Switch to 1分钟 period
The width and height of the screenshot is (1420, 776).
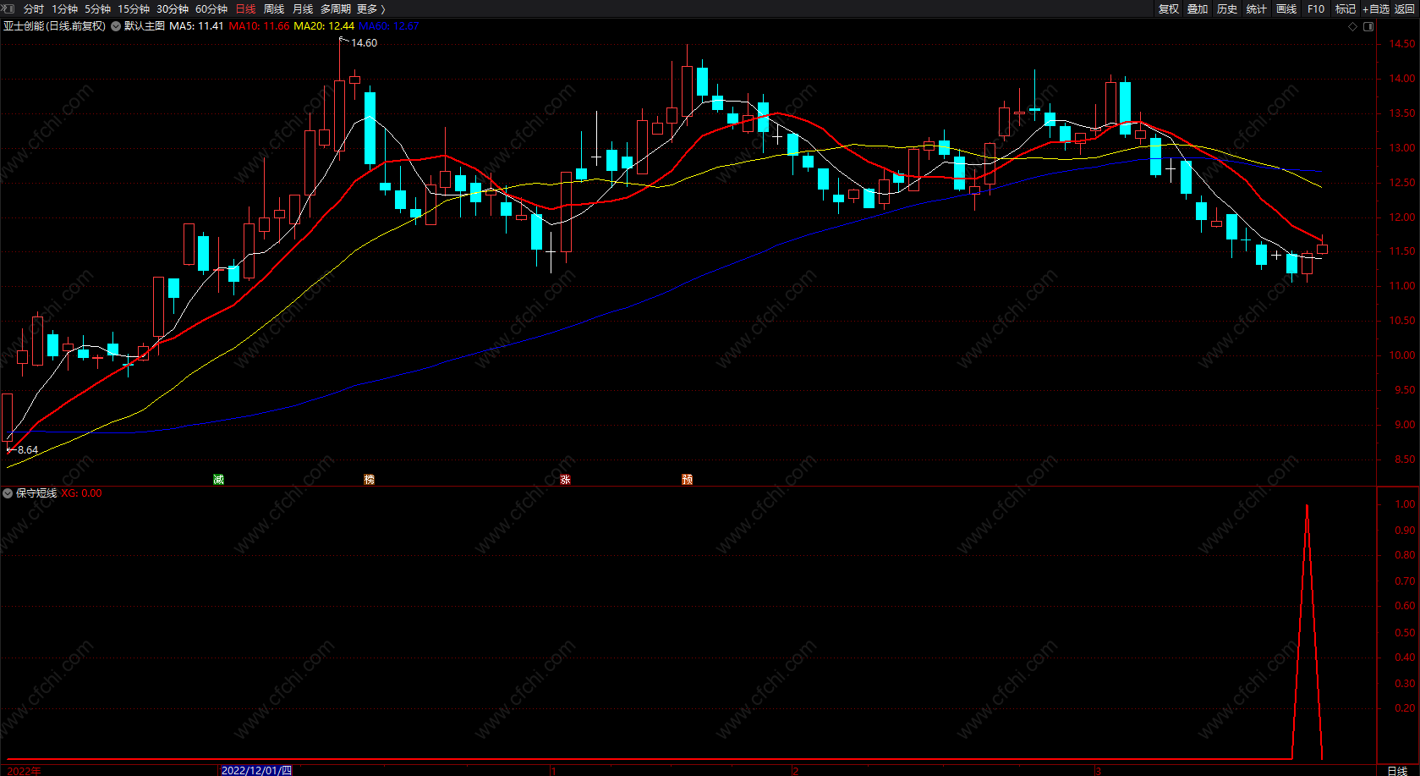64,8
